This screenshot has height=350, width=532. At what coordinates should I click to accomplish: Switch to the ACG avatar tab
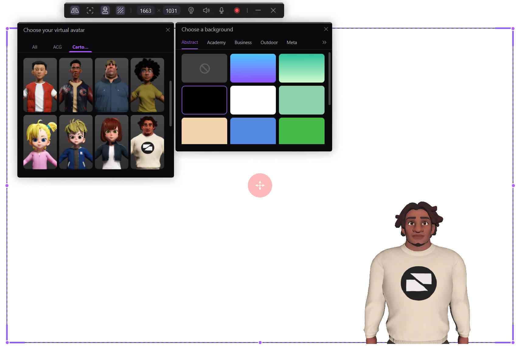[x=57, y=47]
